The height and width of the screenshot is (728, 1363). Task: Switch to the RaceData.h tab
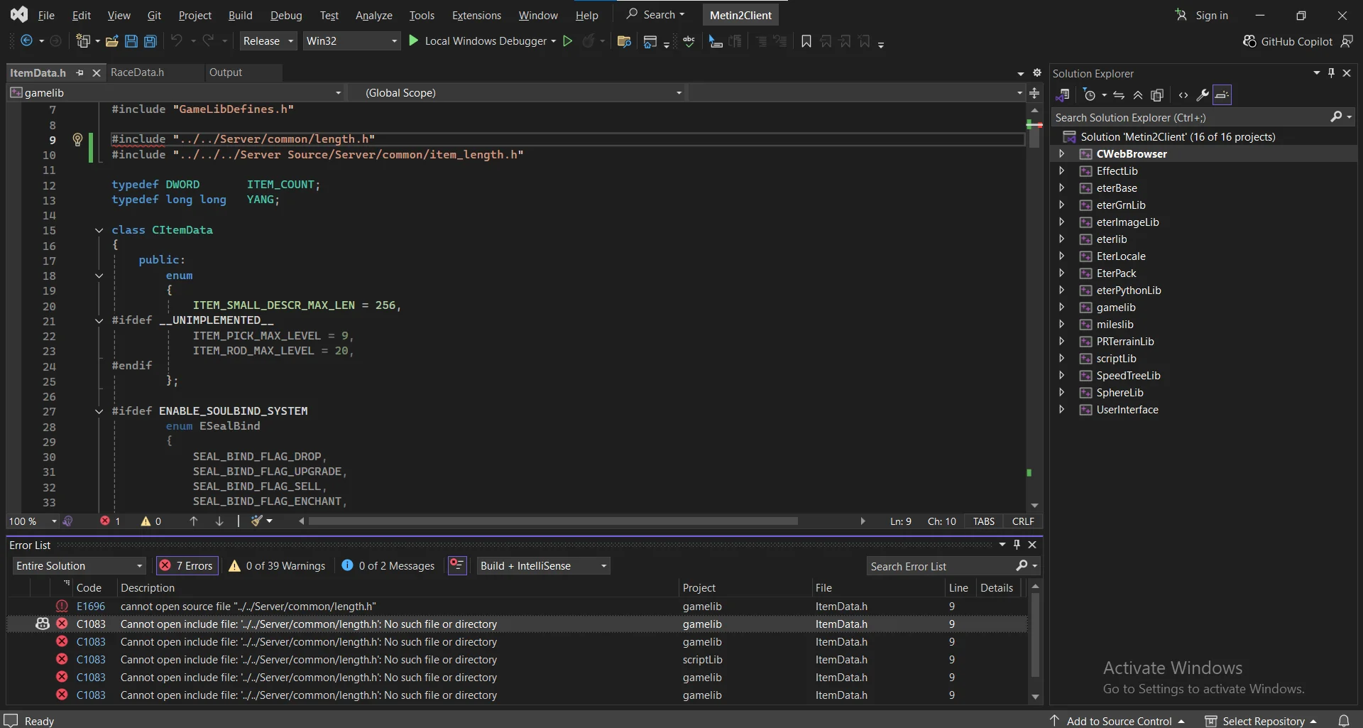[x=137, y=72]
